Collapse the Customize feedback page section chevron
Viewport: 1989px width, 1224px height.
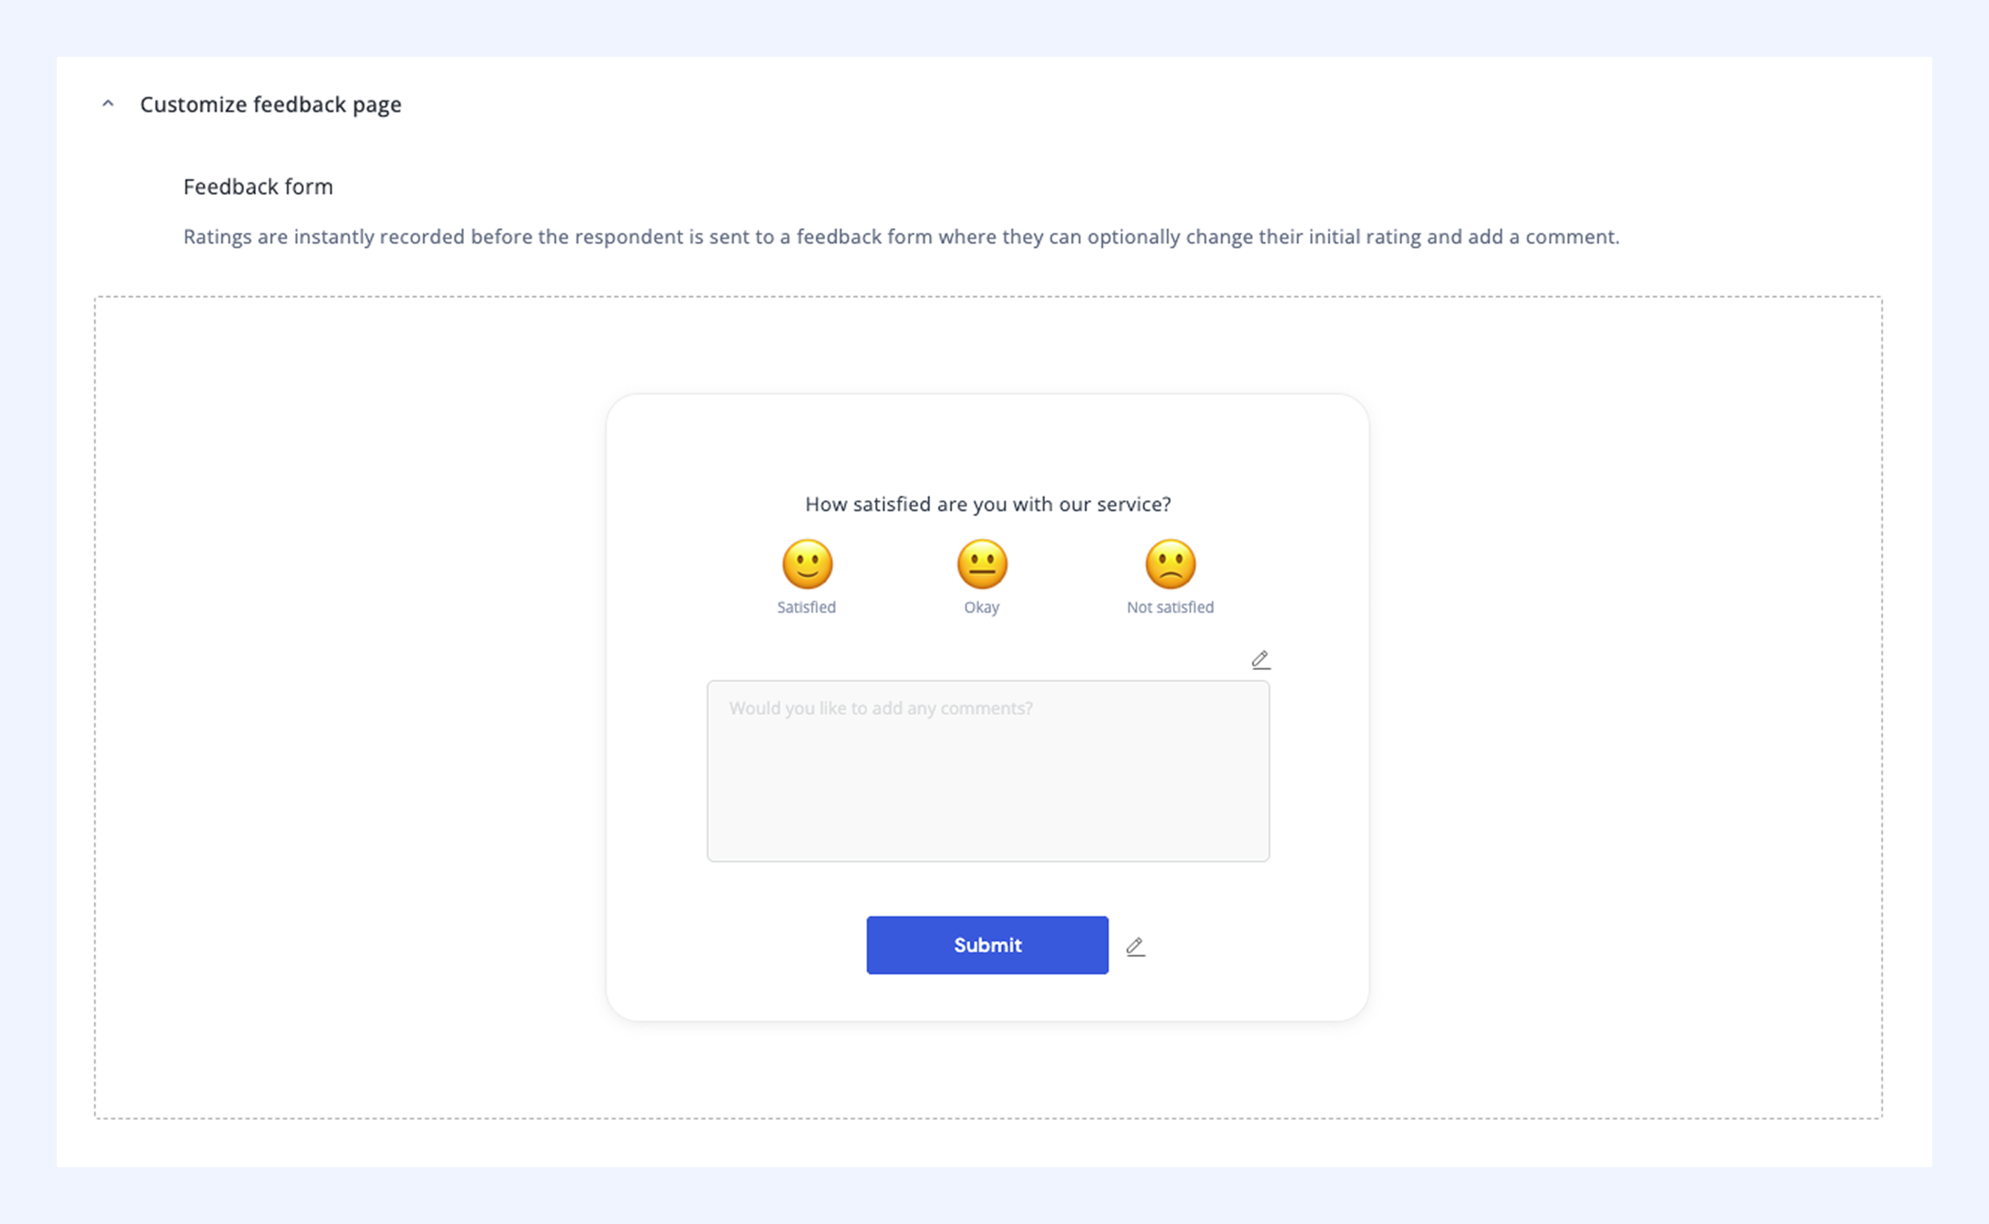pos(108,104)
